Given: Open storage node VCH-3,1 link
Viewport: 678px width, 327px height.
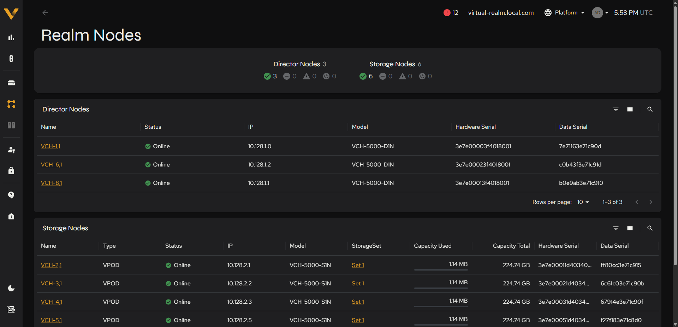Looking at the screenshot, I should pyautogui.click(x=51, y=284).
